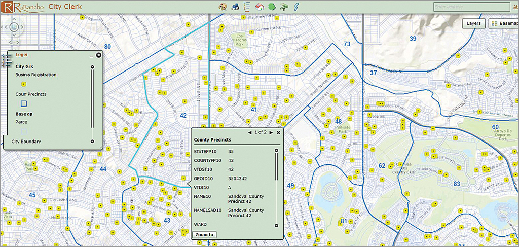Image resolution: width=519 pixels, height=247 pixels.
Task: Go to previous feature in popup
Action: [x=250, y=132]
